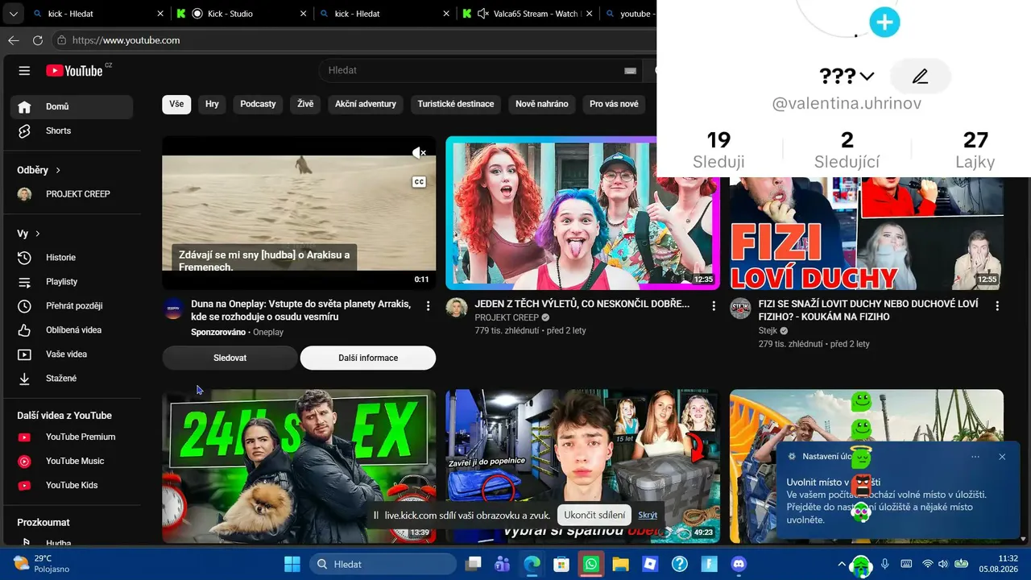Select the Akční adventury filter chip
This screenshot has height=580, width=1031.
(x=366, y=104)
